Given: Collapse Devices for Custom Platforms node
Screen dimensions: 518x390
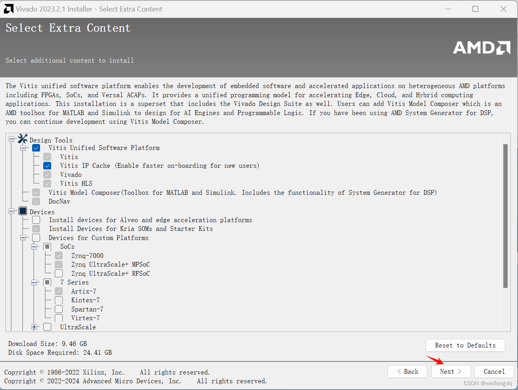Looking at the screenshot, I should [x=23, y=238].
